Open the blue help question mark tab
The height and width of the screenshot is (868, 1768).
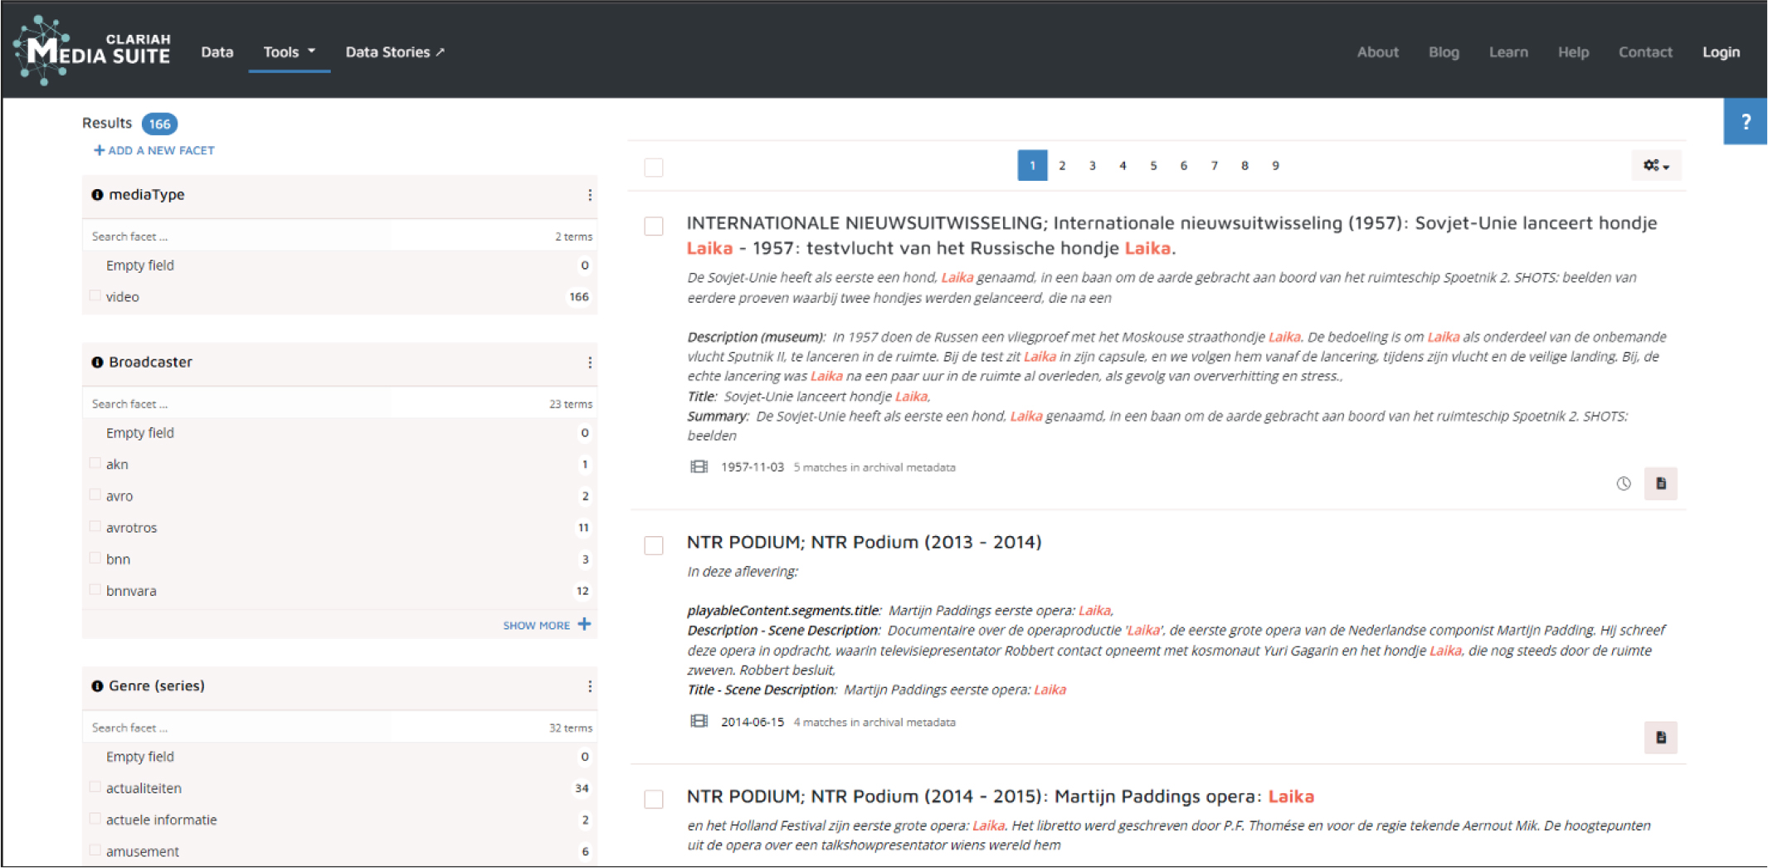[x=1745, y=121]
